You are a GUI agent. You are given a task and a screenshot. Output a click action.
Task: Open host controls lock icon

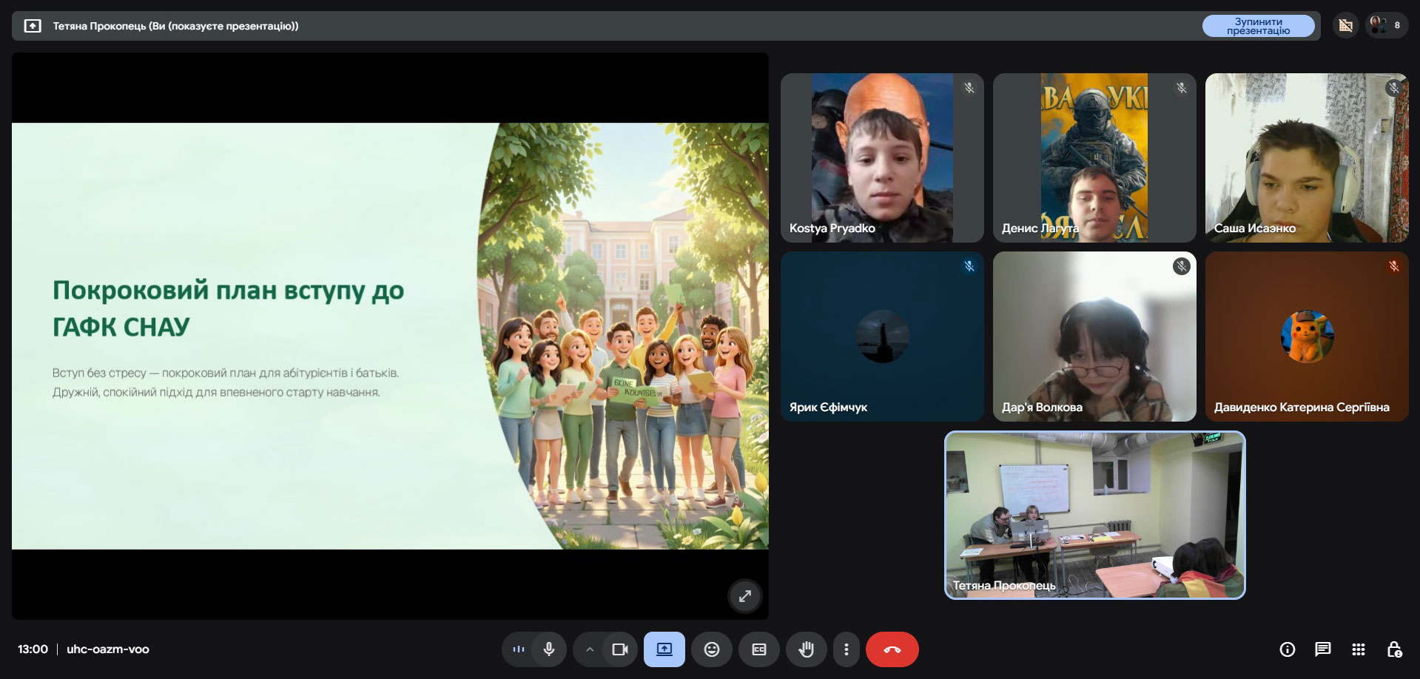tap(1393, 649)
